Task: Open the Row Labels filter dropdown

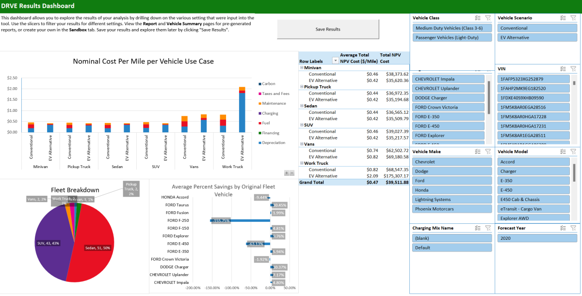Action: pos(335,61)
